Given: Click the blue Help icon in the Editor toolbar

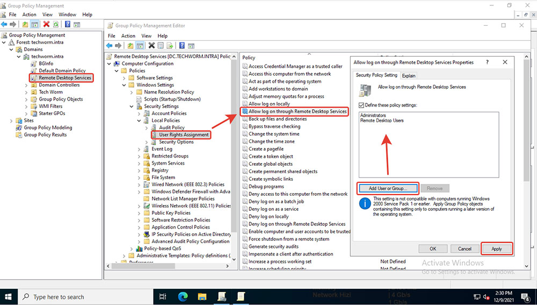Looking at the screenshot, I should [x=181, y=46].
